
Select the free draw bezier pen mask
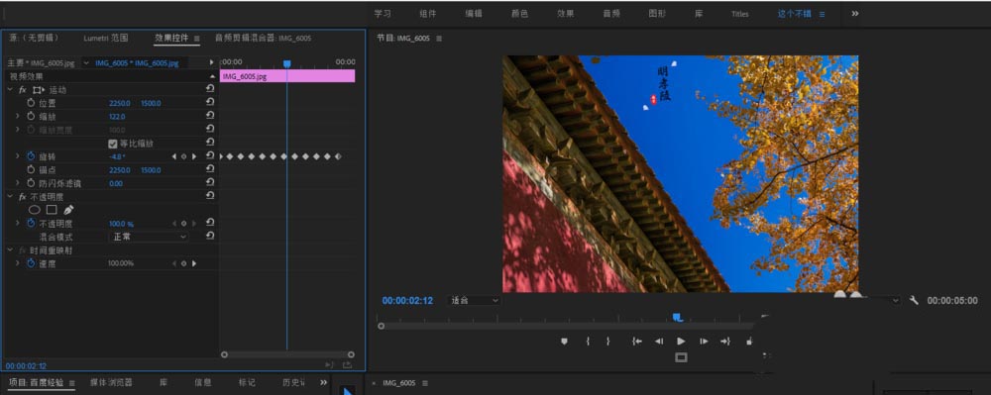tap(69, 210)
